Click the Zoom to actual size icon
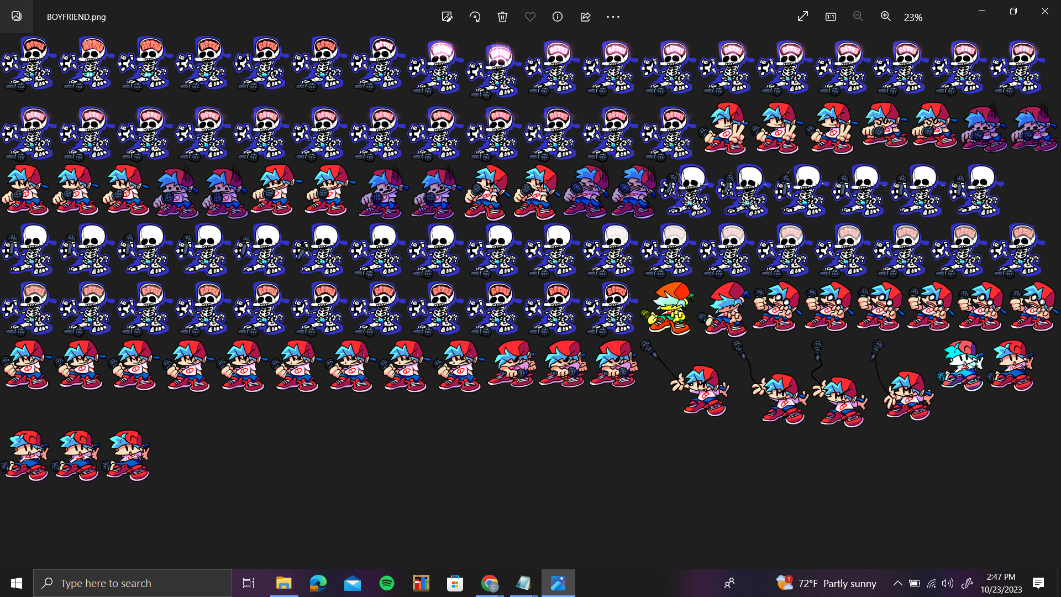 click(831, 17)
